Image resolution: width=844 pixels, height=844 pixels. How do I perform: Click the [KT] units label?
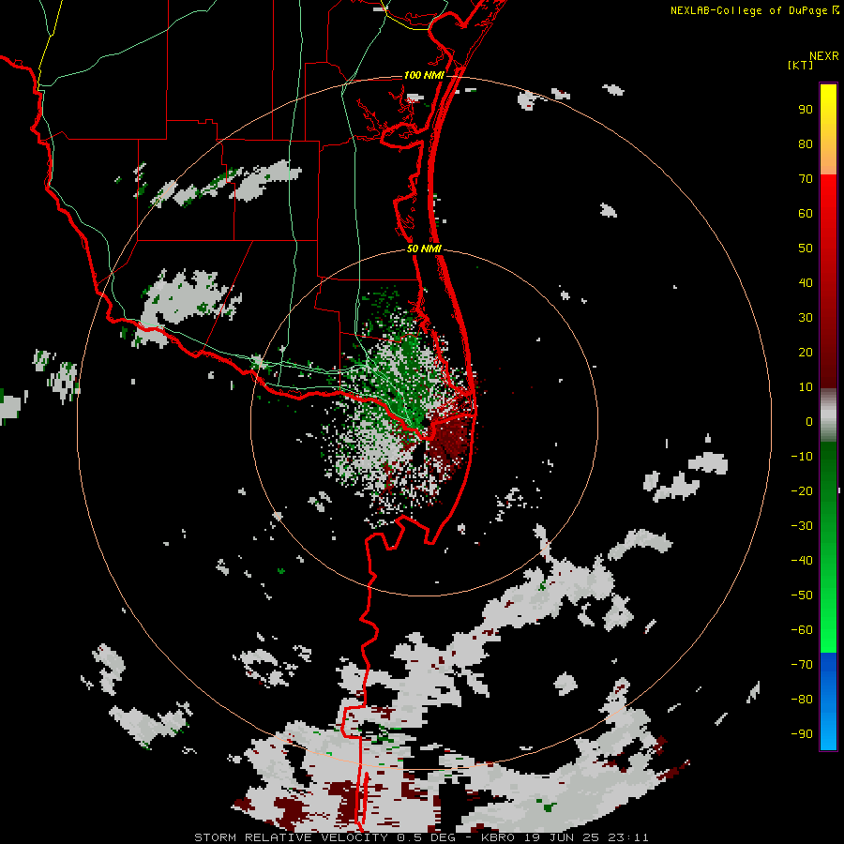tap(801, 65)
